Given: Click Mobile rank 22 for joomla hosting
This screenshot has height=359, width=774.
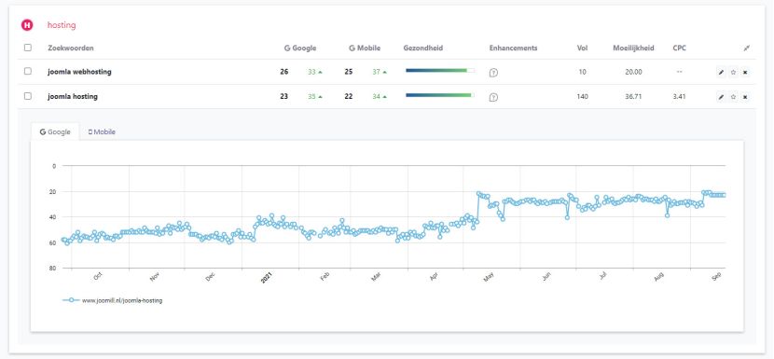Looking at the screenshot, I should (349, 96).
